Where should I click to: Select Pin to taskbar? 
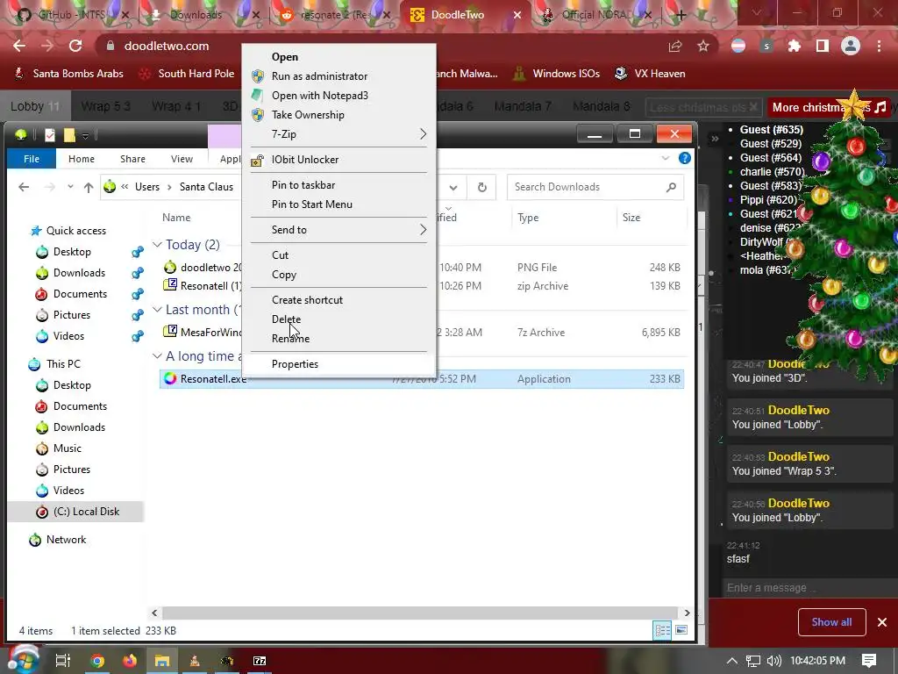[303, 185]
